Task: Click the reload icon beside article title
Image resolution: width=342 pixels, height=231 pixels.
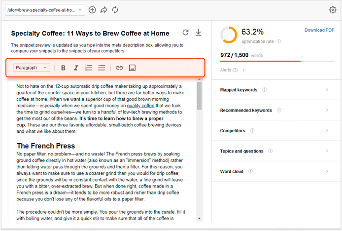Action: click(185, 33)
